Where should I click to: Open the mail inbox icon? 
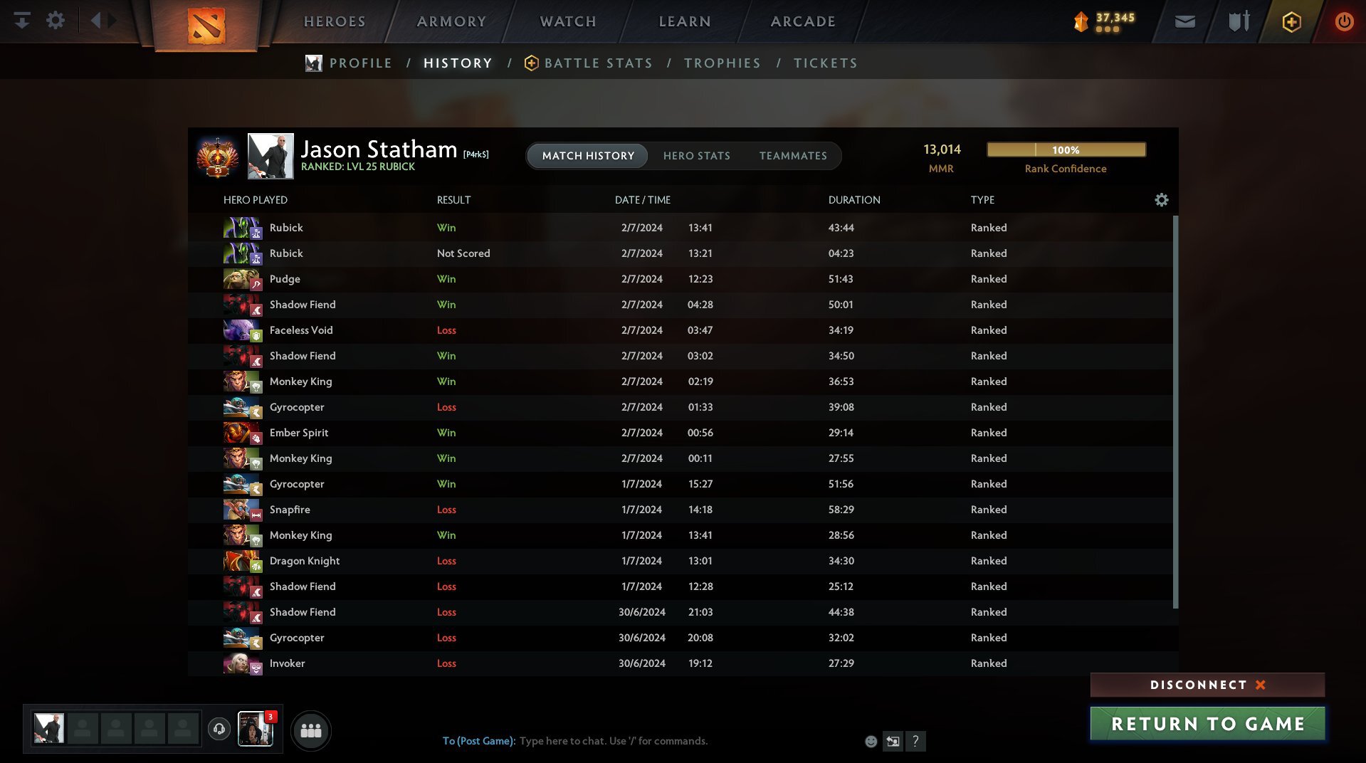(1185, 22)
